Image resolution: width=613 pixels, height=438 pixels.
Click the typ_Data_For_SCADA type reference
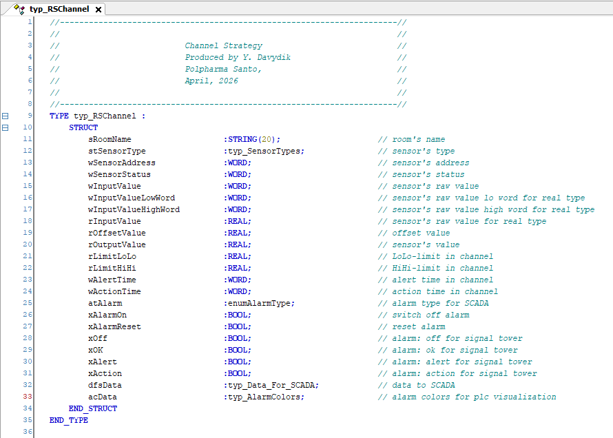pos(273,385)
